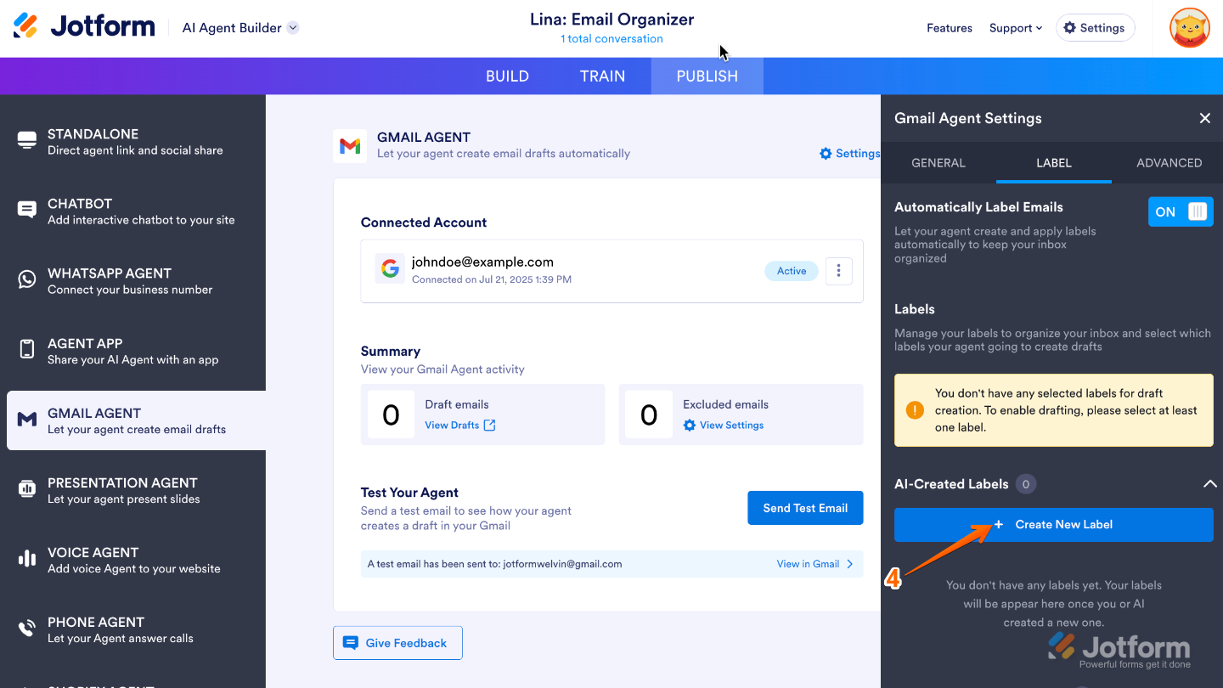Click the Presentation Agent icon

[x=27, y=489]
